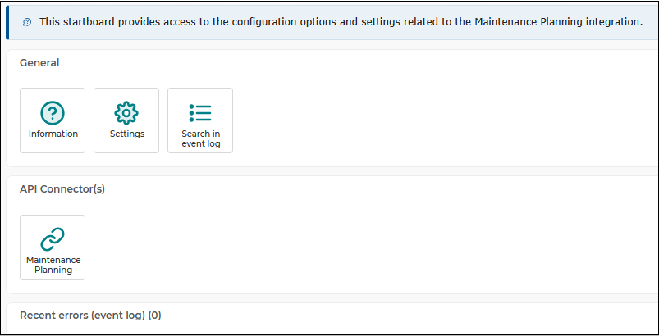
Task: Click the speech bubble icon in the banner
Action: pyautogui.click(x=27, y=22)
